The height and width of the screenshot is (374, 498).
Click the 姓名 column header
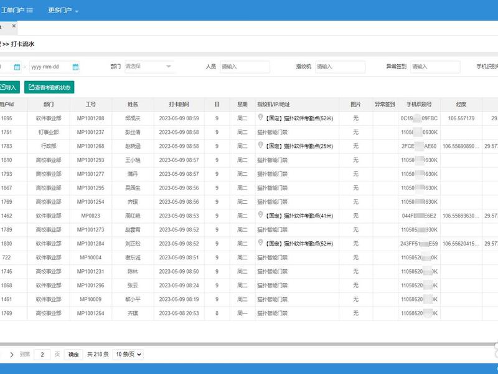coord(133,104)
